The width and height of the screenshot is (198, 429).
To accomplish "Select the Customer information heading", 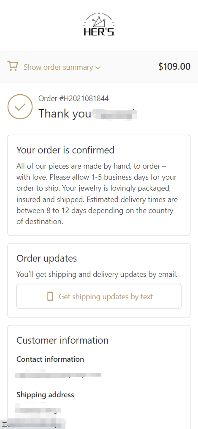I will 62,340.
